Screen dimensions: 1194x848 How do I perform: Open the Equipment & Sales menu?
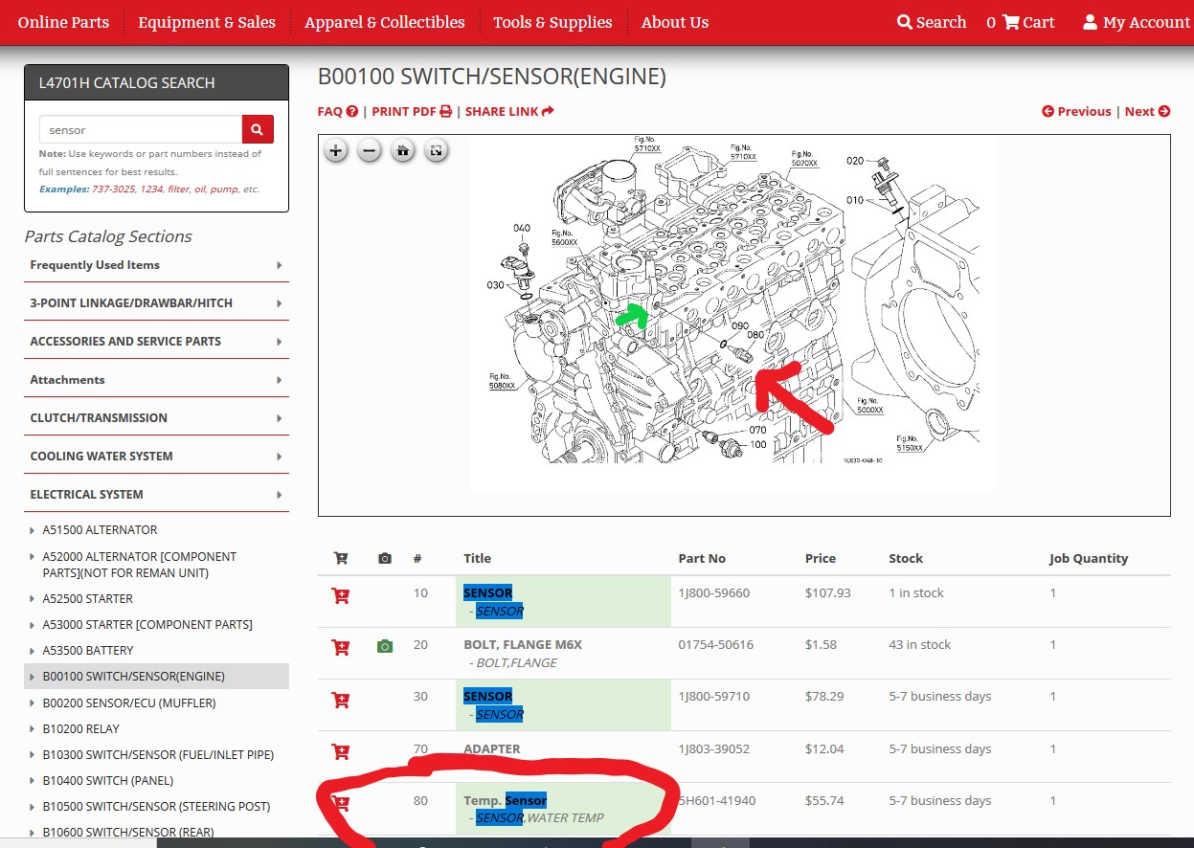[207, 22]
